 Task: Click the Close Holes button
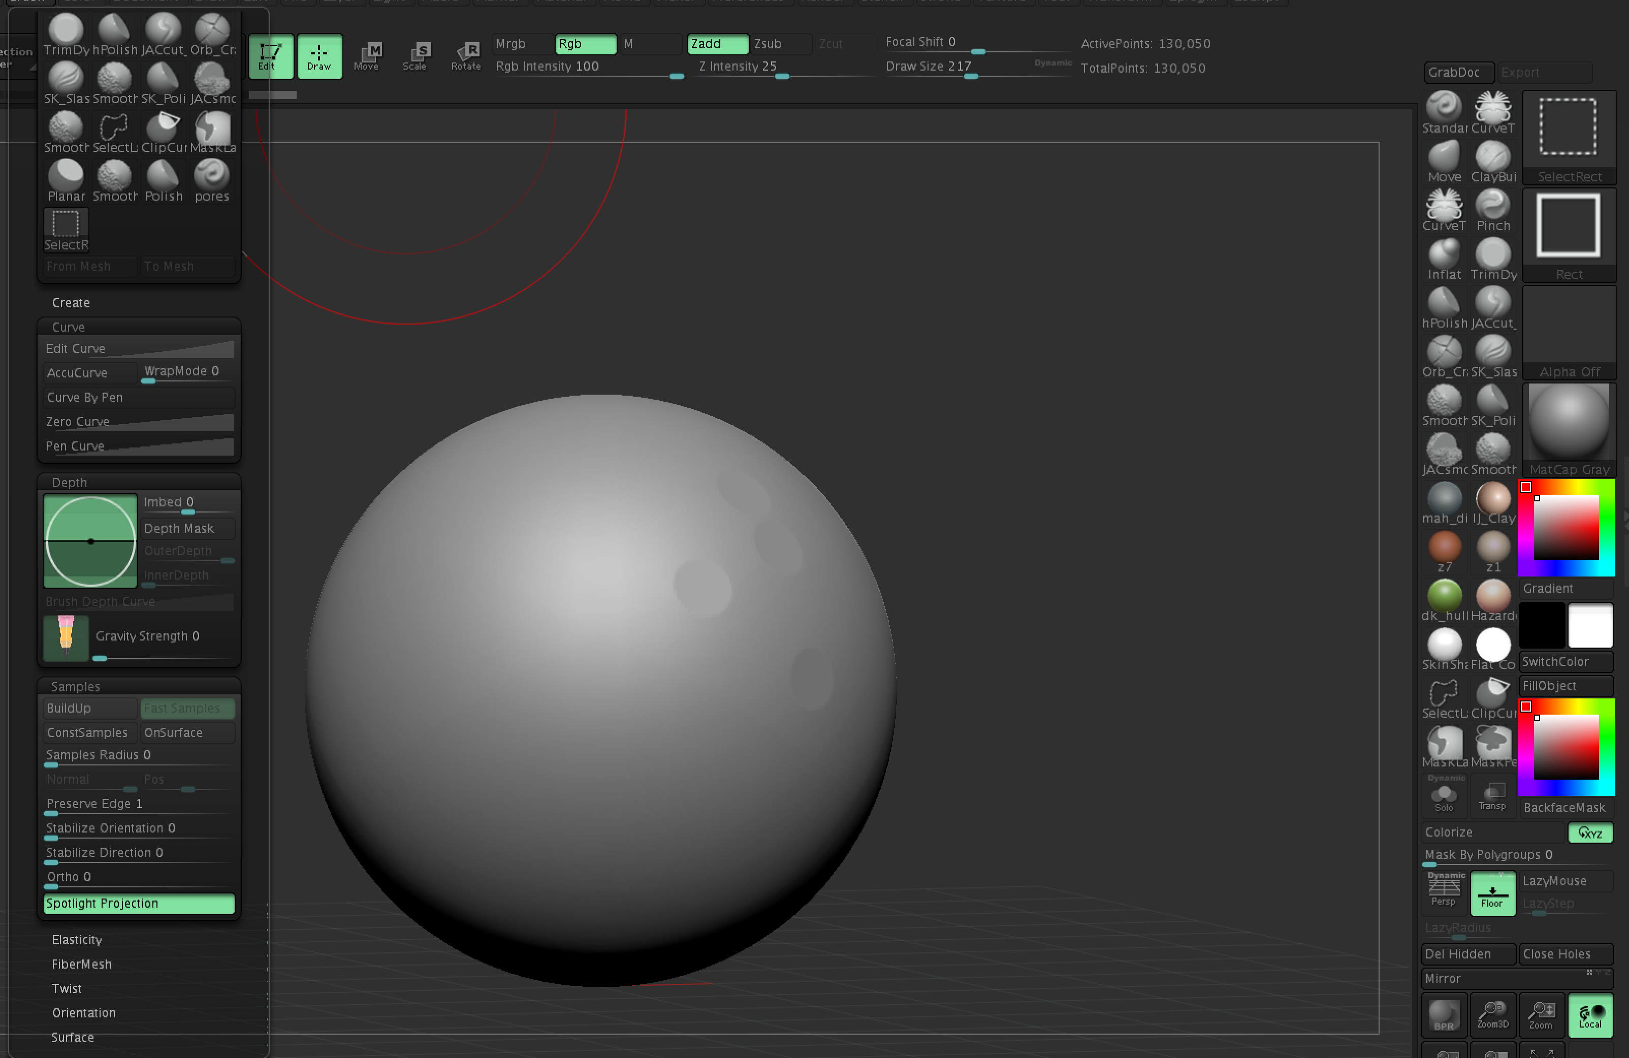click(x=1567, y=954)
